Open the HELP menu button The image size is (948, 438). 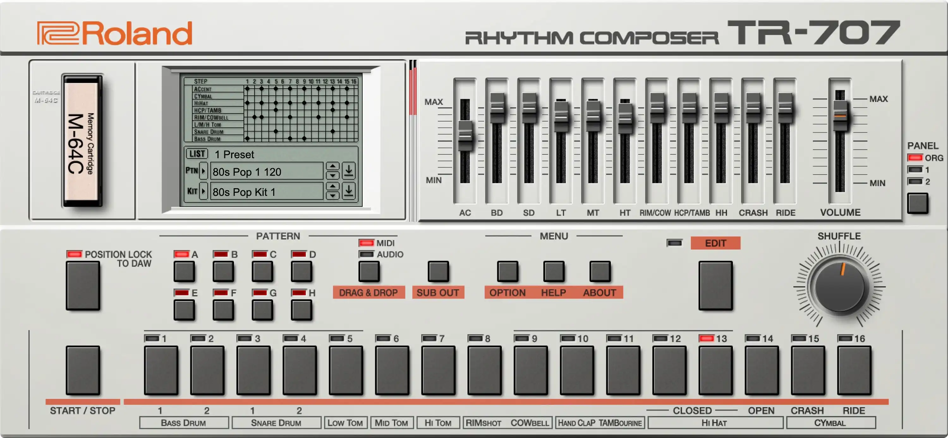554,272
